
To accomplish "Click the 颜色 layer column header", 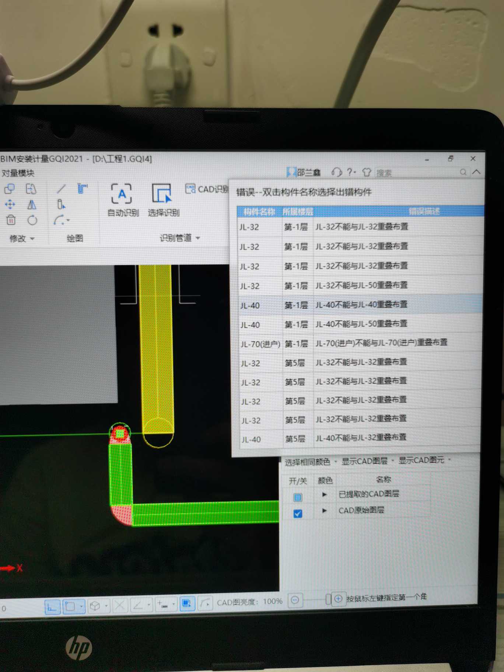I will pos(325,480).
